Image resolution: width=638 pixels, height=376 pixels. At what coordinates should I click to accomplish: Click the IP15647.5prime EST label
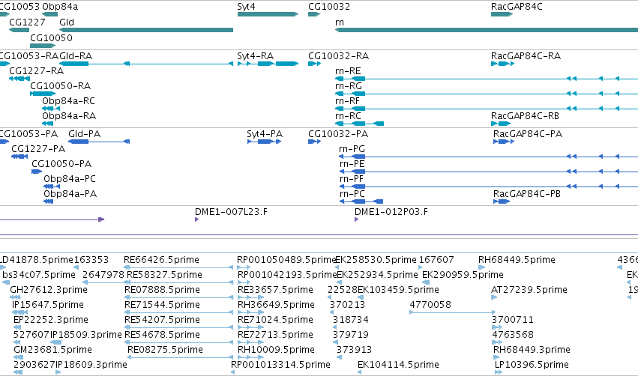tap(47, 305)
